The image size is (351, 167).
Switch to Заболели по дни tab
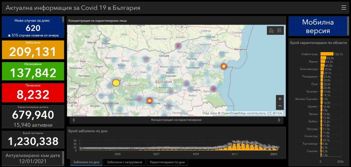(86, 162)
